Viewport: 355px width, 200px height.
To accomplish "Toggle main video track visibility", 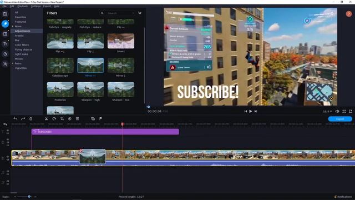I will pyautogui.click(x=8, y=157).
